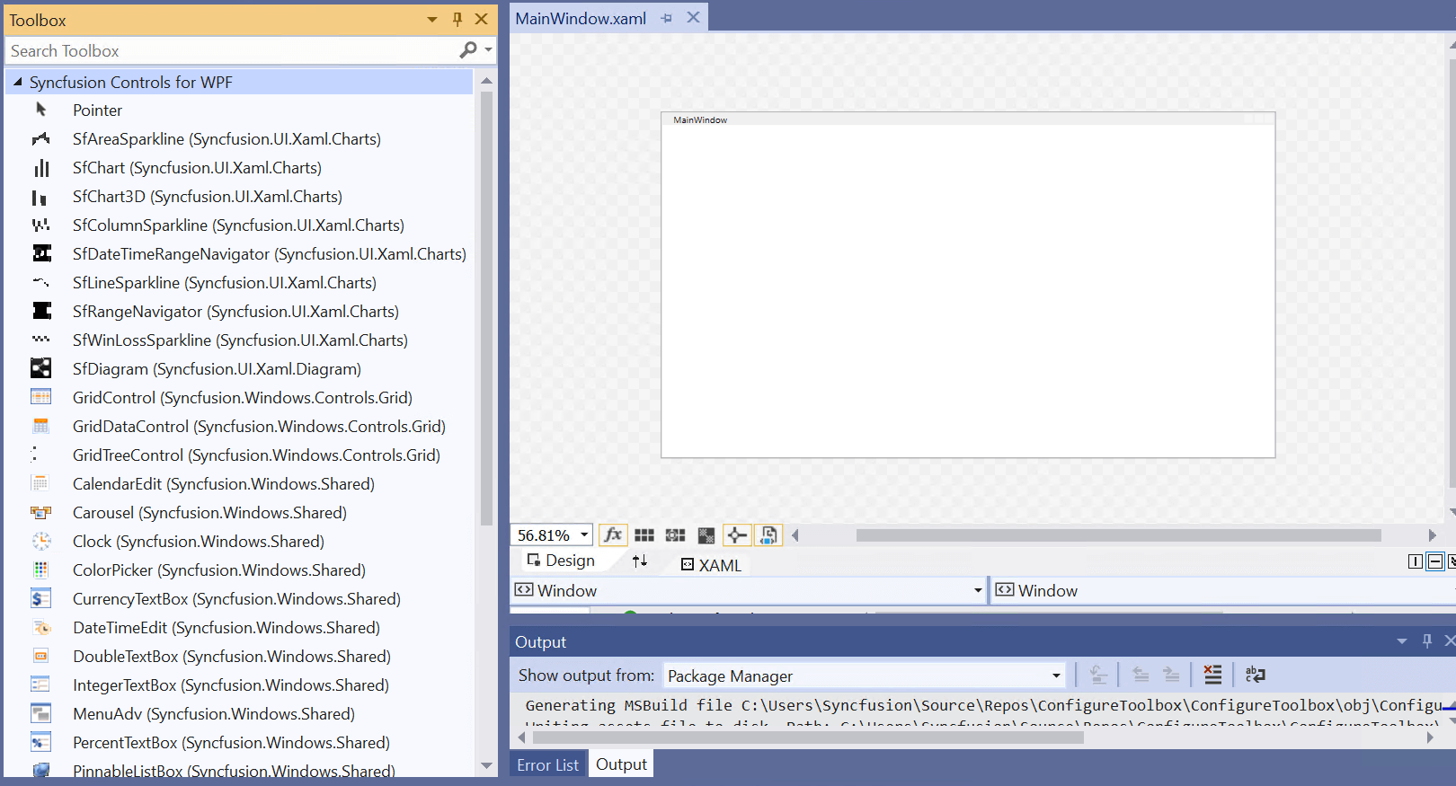Screen dimensions: 1456x786
Task: Clear all text in Output window
Action: pos(1212,675)
